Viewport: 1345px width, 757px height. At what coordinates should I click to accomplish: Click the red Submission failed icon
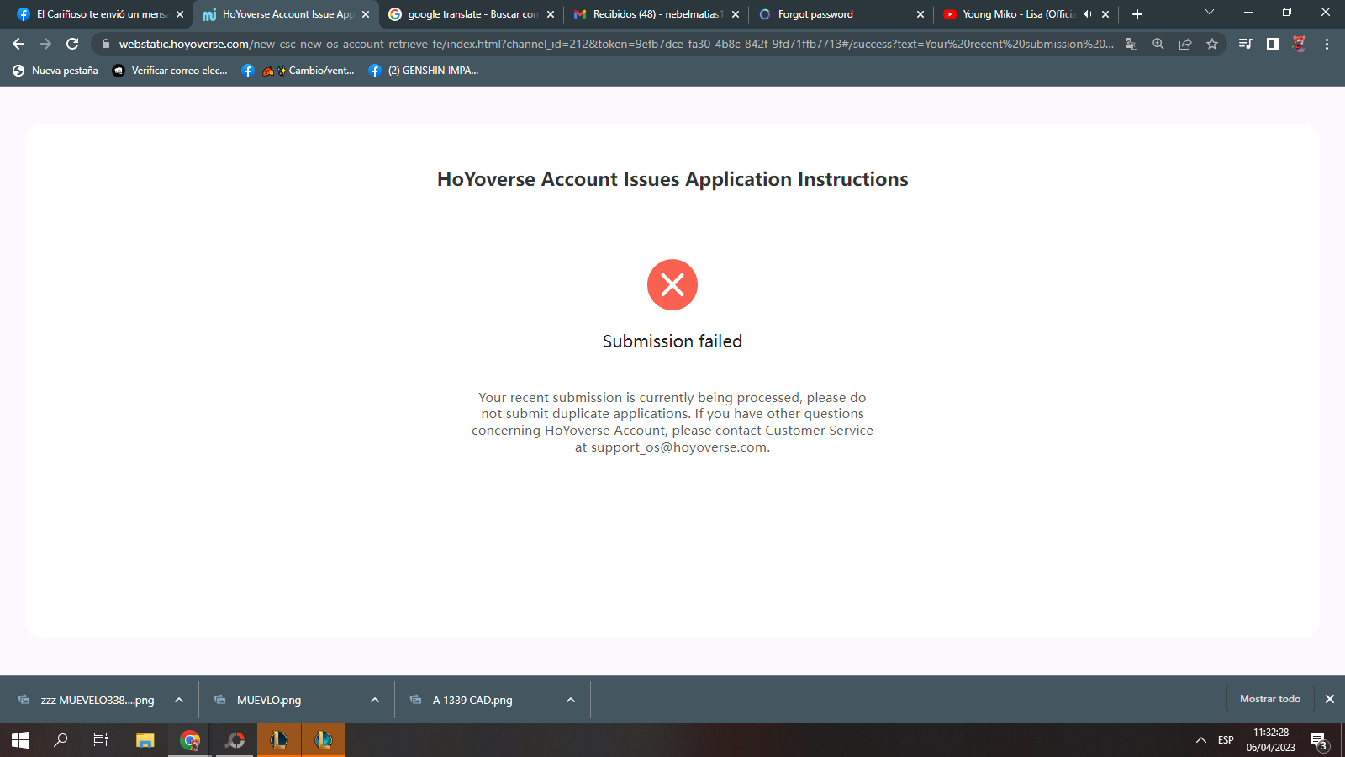point(672,284)
